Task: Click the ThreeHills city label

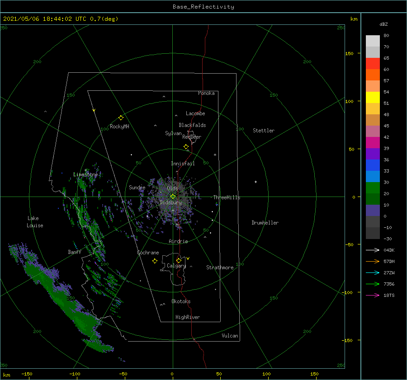Action: pyautogui.click(x=227, y=197)
